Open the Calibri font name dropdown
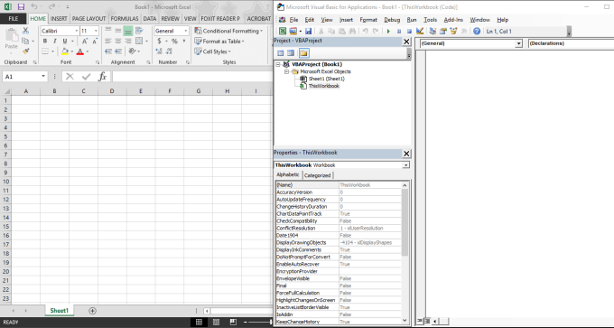The height and width of the screenshot is (328, 614). coord(76,31)
